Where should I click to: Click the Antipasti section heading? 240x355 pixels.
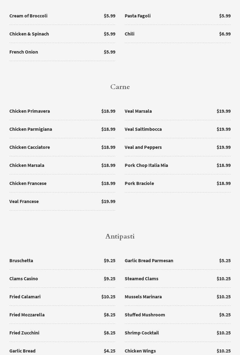pyautogui.click(x=120, y=236)
